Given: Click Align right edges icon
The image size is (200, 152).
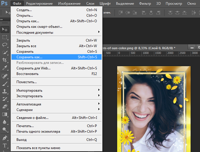Looking at the screenshot, I should tap(158, 13).
